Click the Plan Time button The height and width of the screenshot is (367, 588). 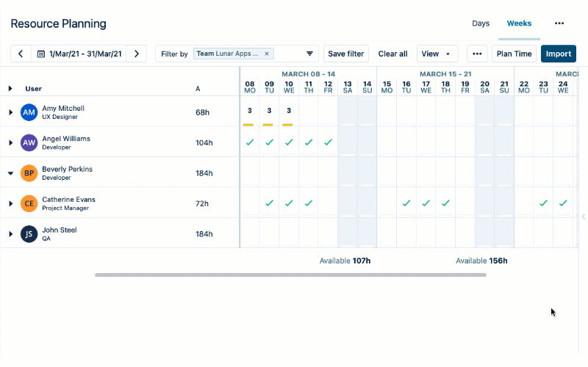(x=514, y=54)
